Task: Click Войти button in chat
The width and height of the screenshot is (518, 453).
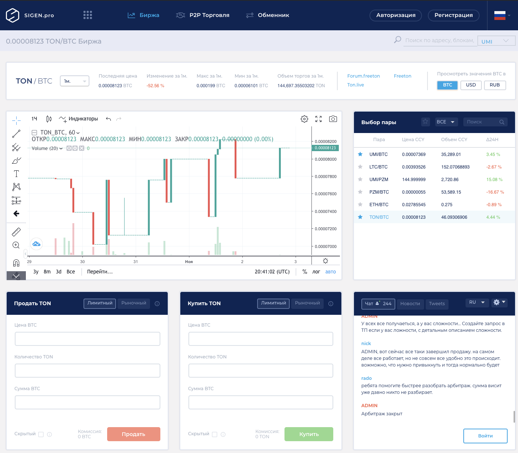Action: [485, 436]
